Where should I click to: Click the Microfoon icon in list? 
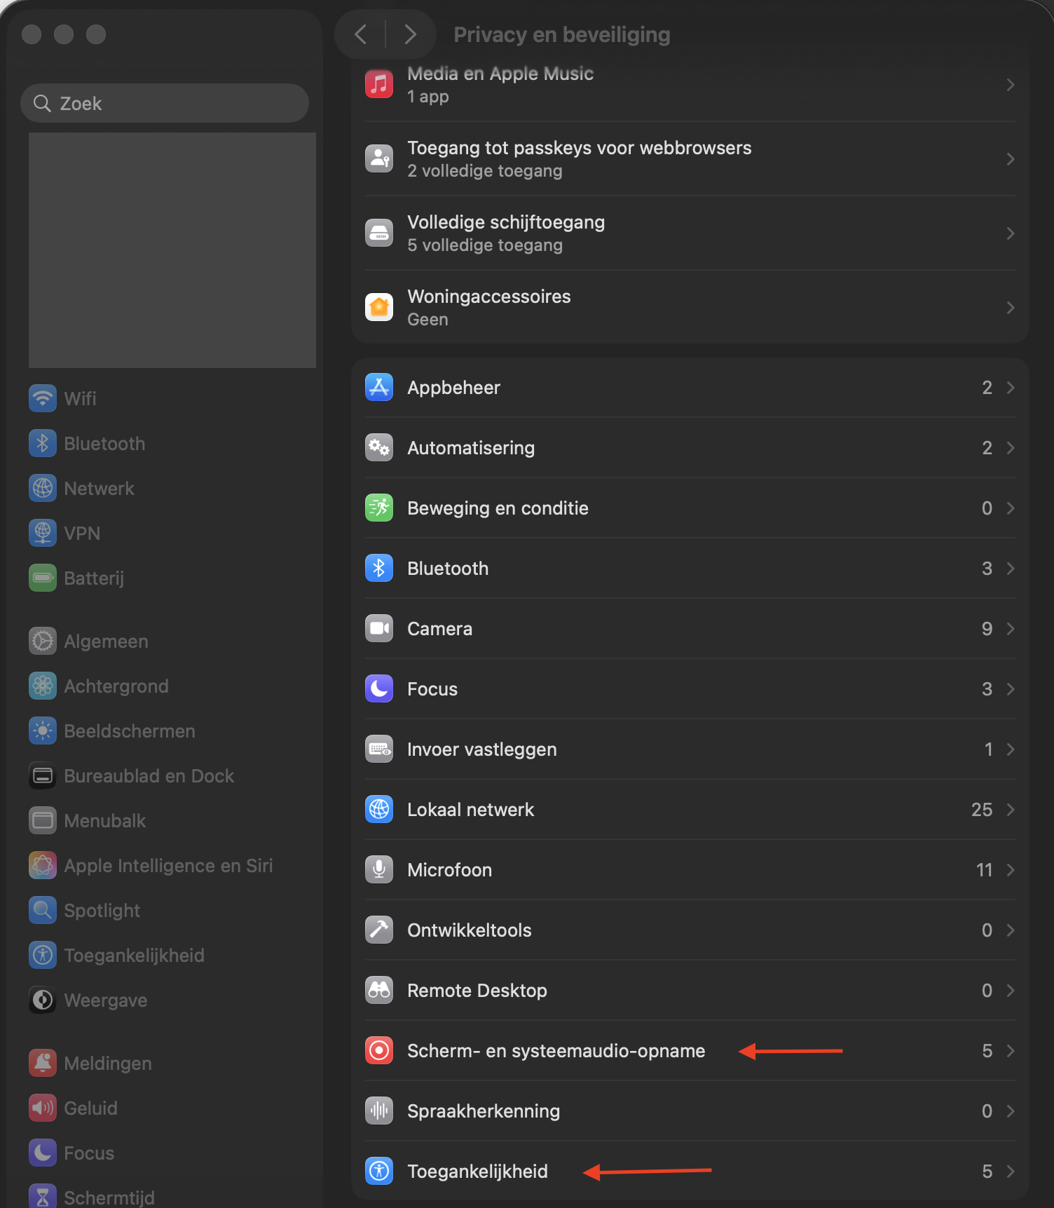pos(379,869)
